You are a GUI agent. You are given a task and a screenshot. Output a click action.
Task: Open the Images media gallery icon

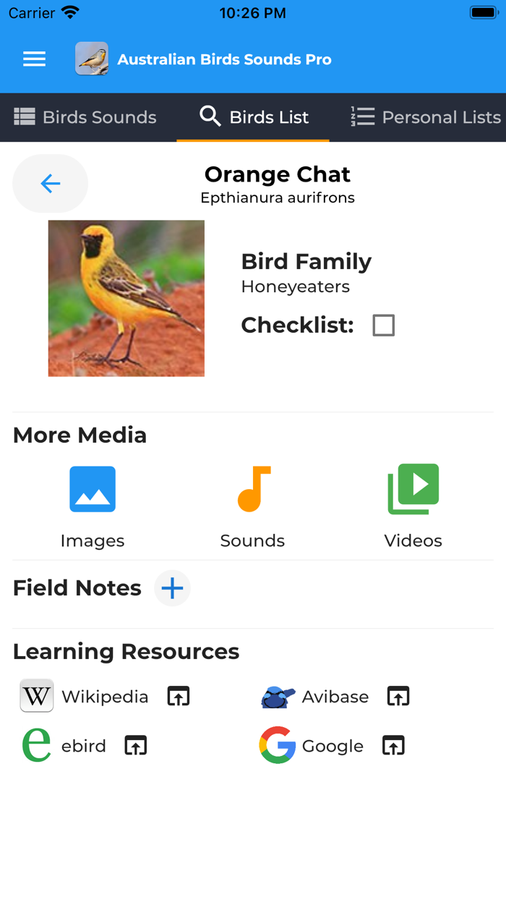pos(93,489)
